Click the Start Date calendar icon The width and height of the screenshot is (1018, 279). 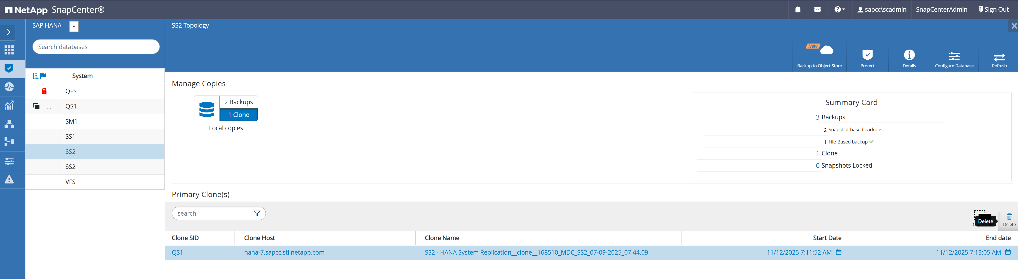(838, 252)
